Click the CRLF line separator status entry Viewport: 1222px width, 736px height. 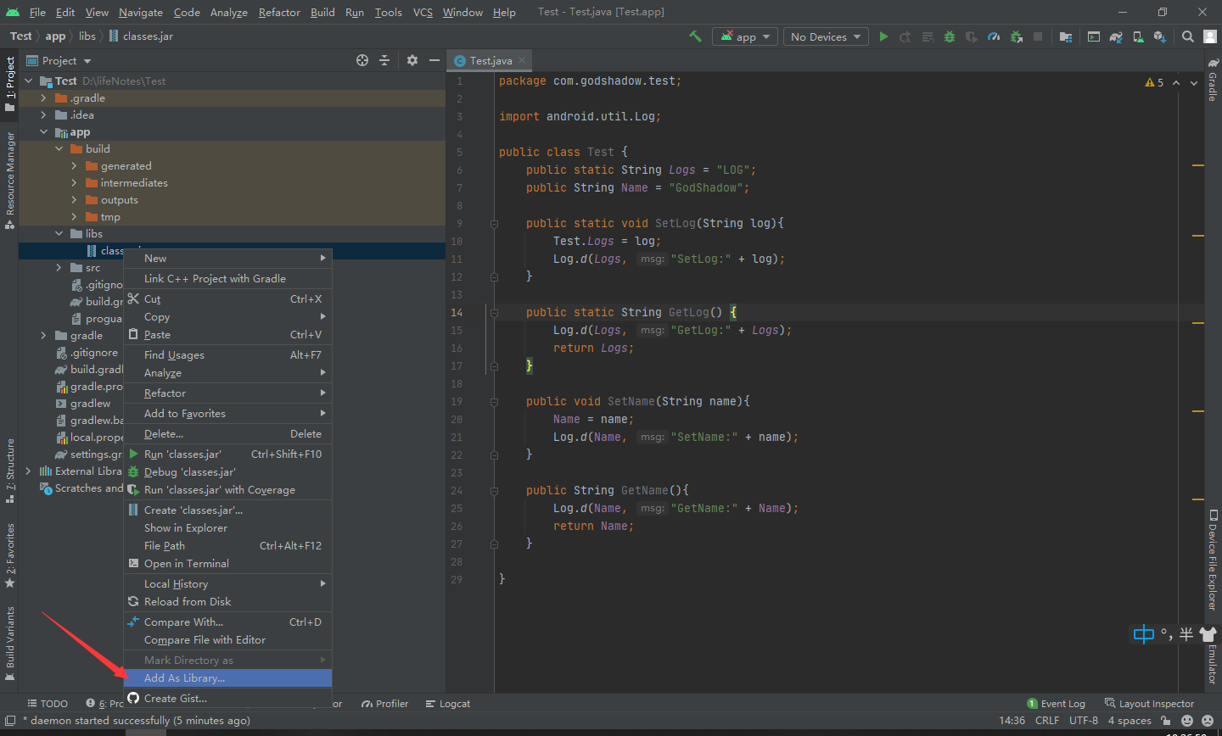pyautogui.click(x=1047, y=721)
